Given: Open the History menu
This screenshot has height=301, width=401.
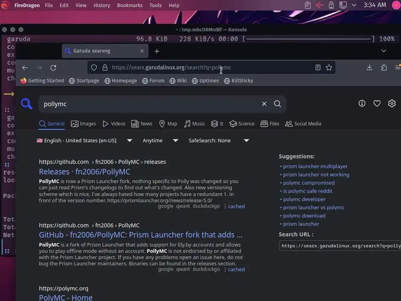Looking at the screenshot, I should tap(101, 5).
